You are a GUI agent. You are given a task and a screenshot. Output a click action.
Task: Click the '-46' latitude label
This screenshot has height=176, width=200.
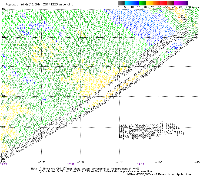tap(2, 96)
